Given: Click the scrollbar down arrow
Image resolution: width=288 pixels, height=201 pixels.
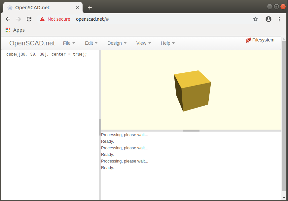Looking at the screenshot, I should point(284,198).
